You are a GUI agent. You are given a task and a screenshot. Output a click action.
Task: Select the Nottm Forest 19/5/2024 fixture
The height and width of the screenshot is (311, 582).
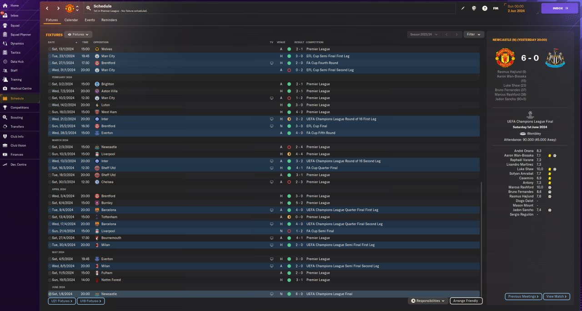(x=263, y=280)
